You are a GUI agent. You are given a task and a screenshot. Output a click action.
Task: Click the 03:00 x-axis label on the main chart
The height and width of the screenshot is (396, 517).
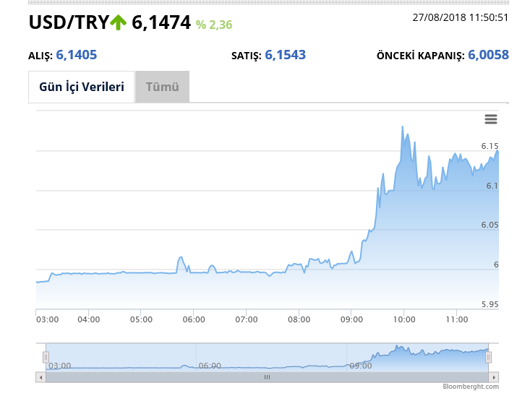click(x=48, y=319)
